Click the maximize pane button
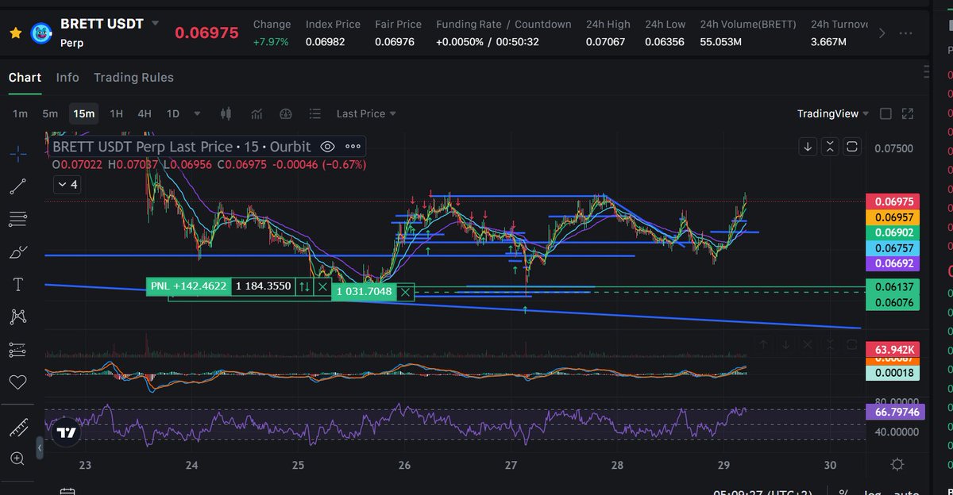The width and height of the screenshot is (953, 495). (x=852, y=147)
